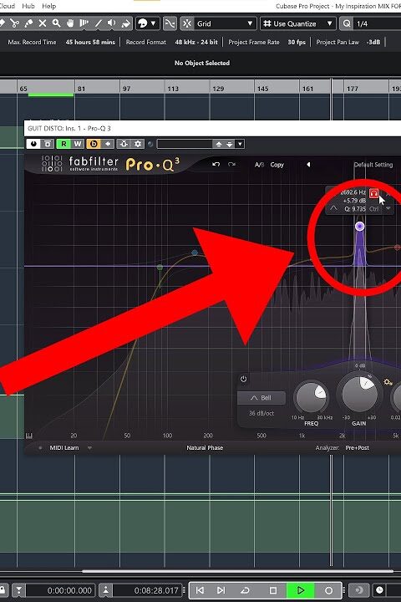The image size is (401, 602).
Task: Toggle Write automation W button
Action: tap(77, 144)
